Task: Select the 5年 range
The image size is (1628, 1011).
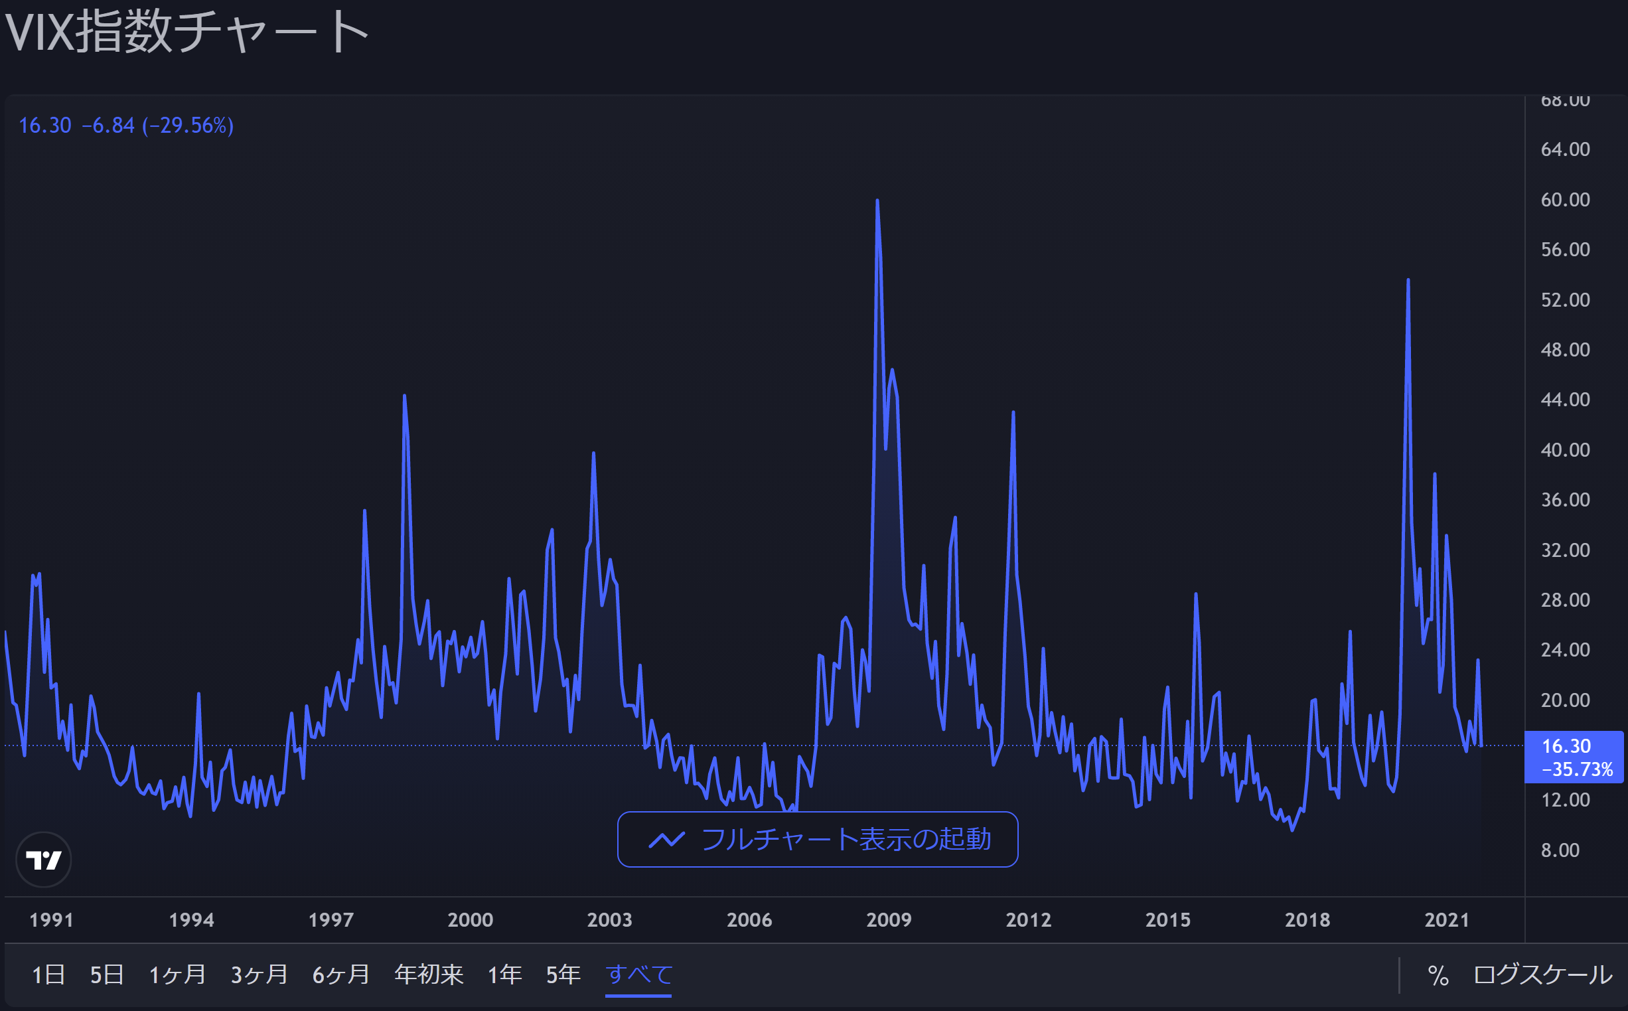Action: click(563, 975)
